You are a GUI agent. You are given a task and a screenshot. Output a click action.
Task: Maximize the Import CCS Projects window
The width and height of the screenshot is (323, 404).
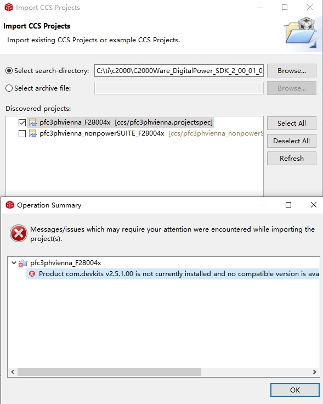[285, 7]
